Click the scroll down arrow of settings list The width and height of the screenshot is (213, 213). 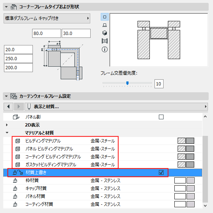tap(205, 206)
